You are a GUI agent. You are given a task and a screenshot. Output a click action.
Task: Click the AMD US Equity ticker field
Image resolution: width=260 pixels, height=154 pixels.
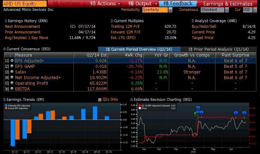[25, 4]
